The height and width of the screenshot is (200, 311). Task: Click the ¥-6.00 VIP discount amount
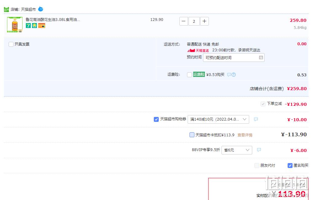pos(298,150)
